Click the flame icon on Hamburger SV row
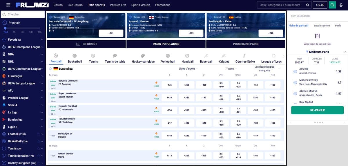This screenshot has width=348, height=166. (x=156, y=133)
